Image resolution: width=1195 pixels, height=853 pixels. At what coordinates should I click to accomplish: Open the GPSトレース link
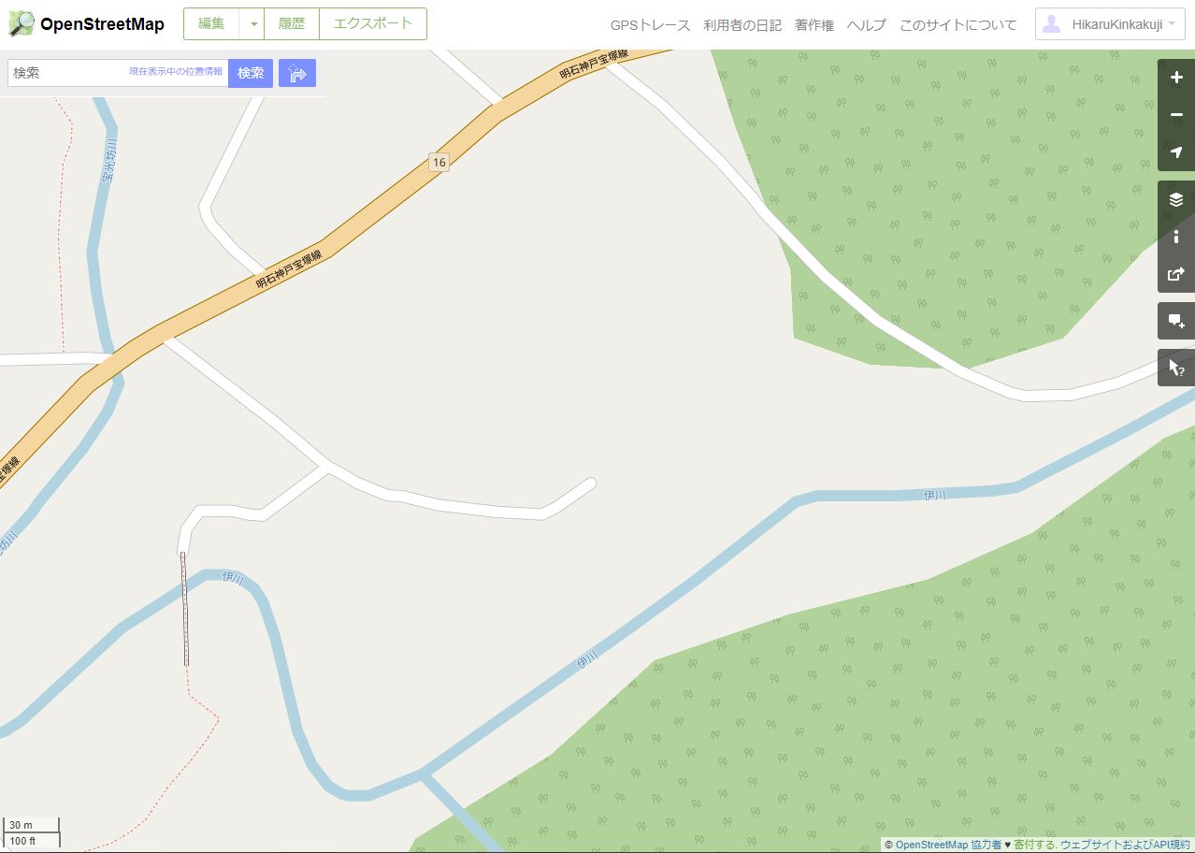(650, 25)
